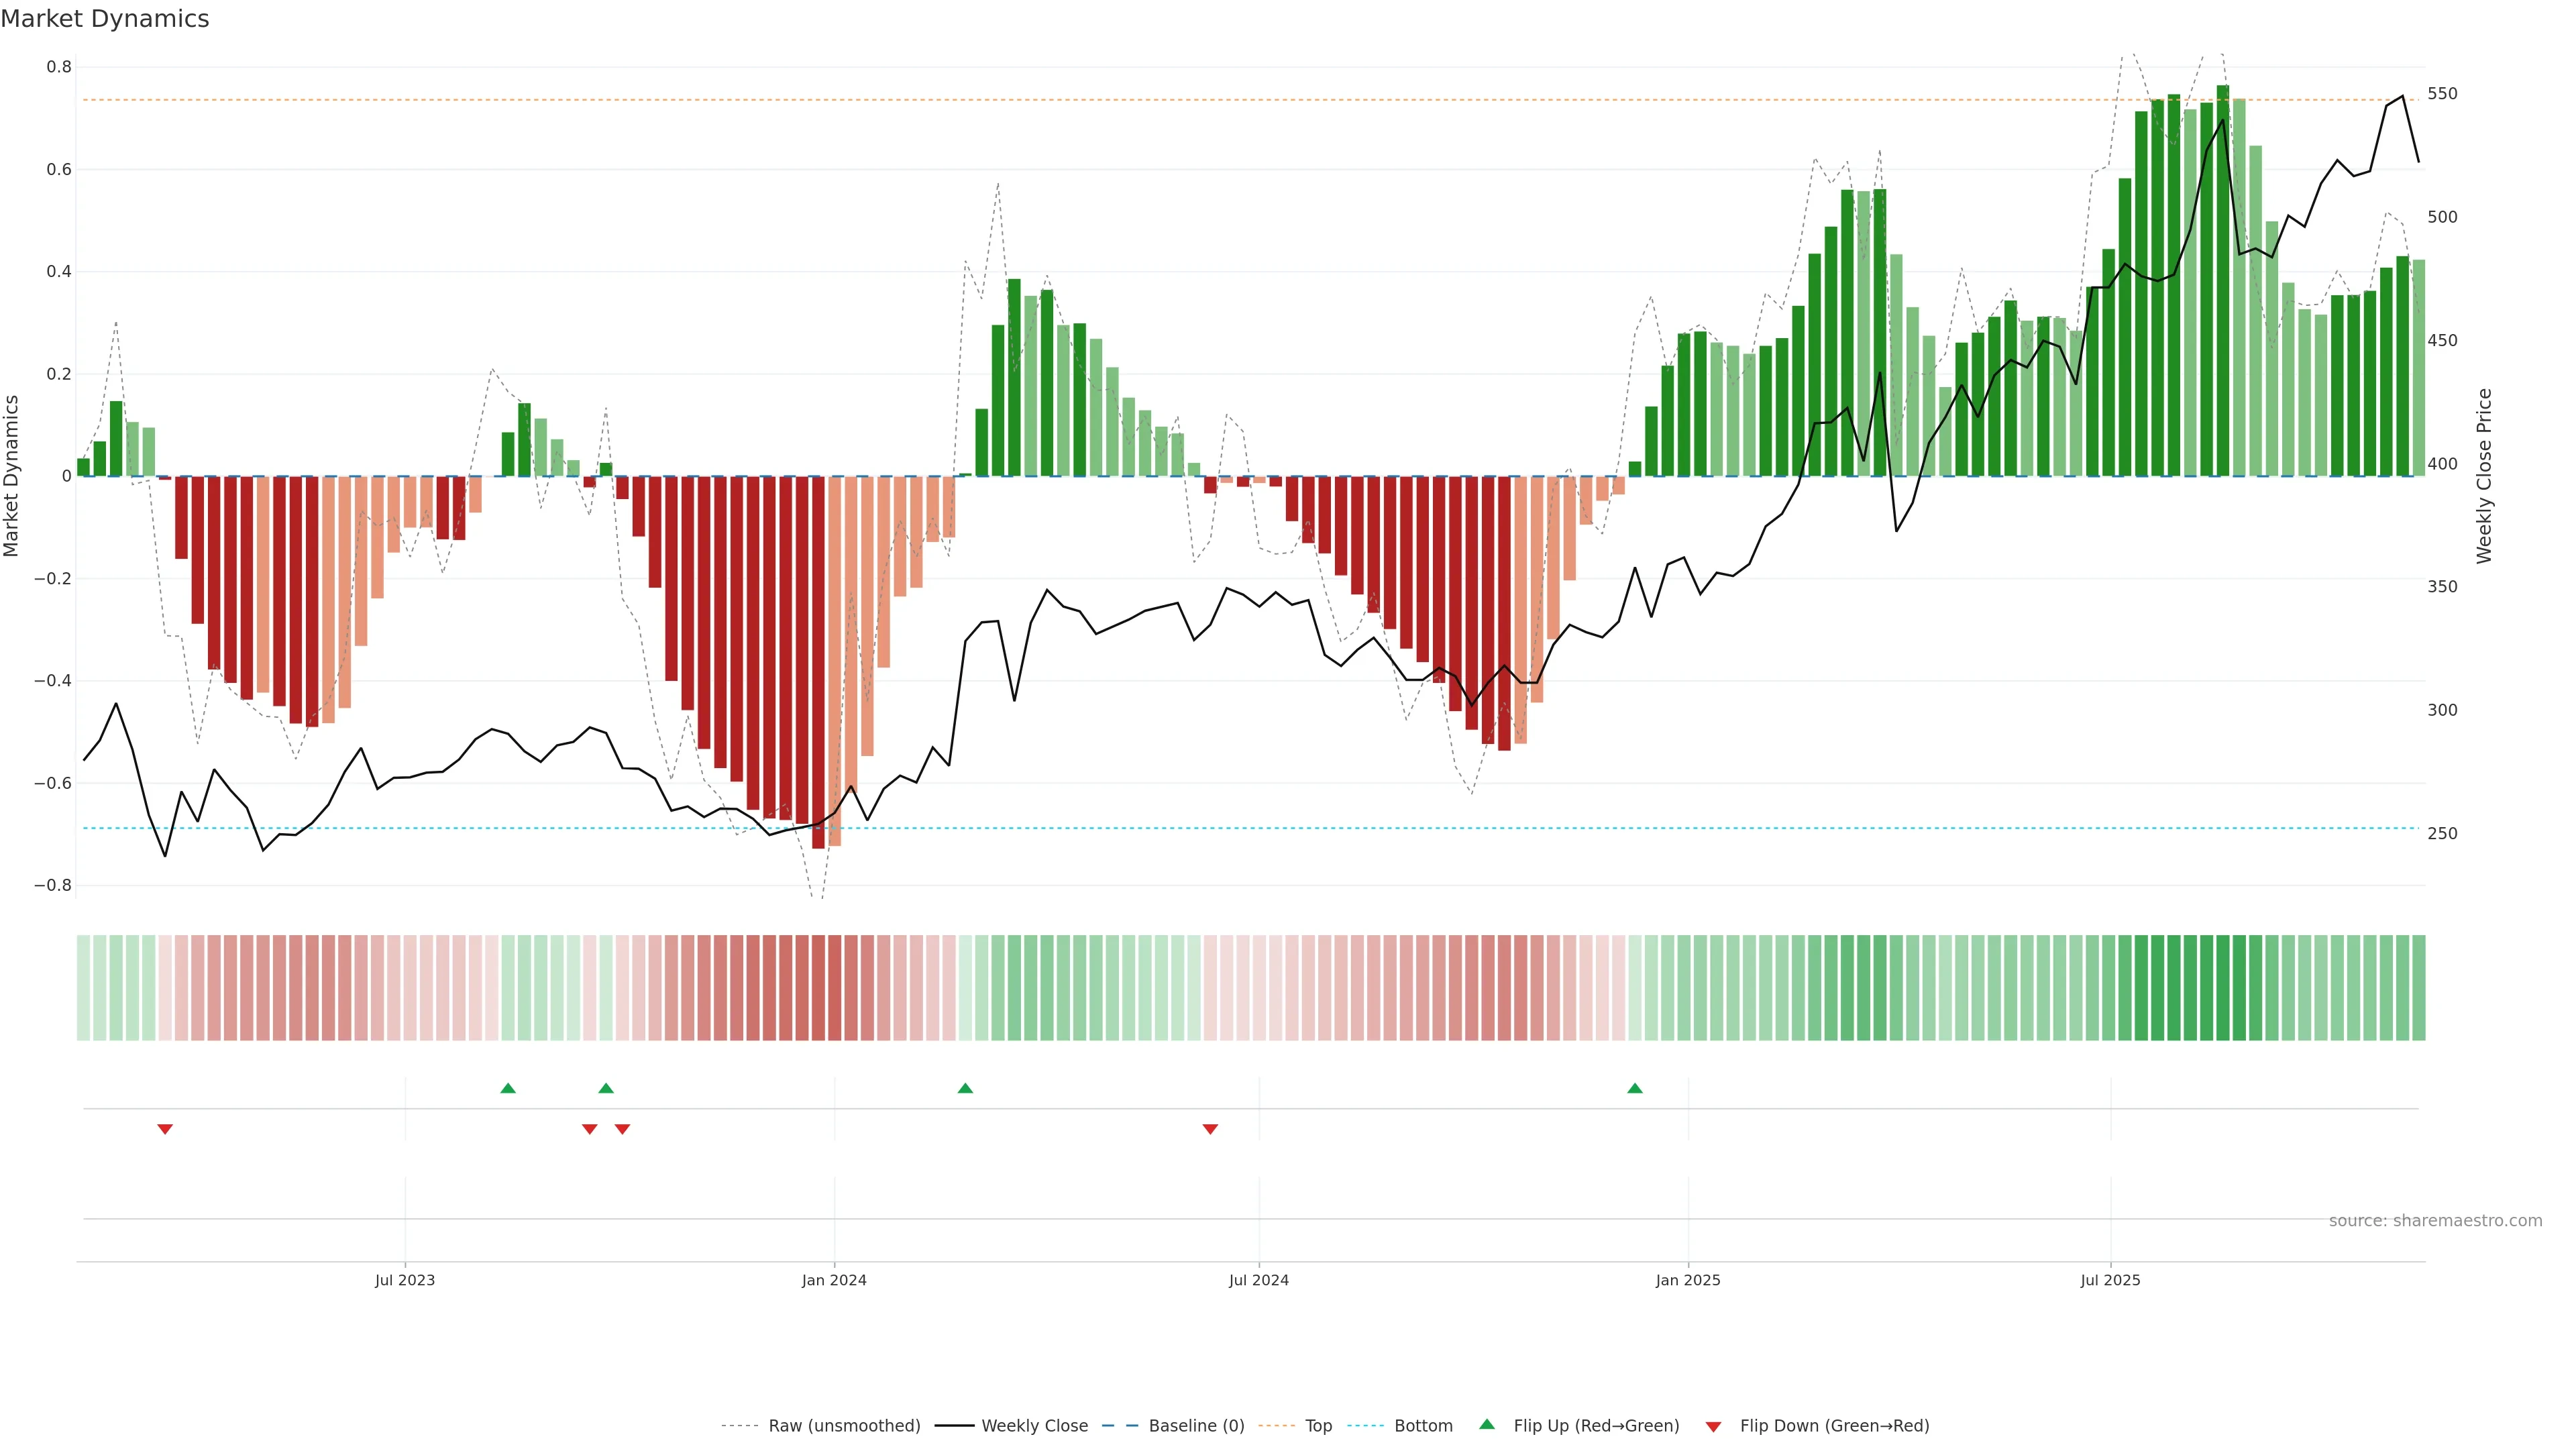This screenshot has height=1449, width=2576.
Task: Click the source sharemaestro.com text
Action: (x=2435, y=1221)
